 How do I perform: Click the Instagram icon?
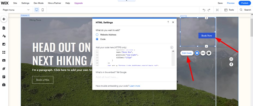pos(231,59)
